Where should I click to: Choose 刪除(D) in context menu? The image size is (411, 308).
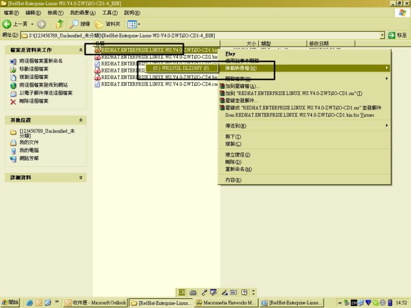coord(304,162)
